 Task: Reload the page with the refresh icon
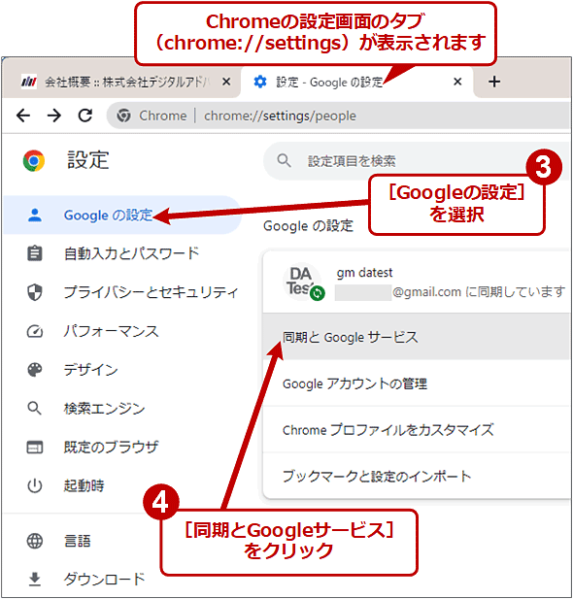[x=85, y=115]
